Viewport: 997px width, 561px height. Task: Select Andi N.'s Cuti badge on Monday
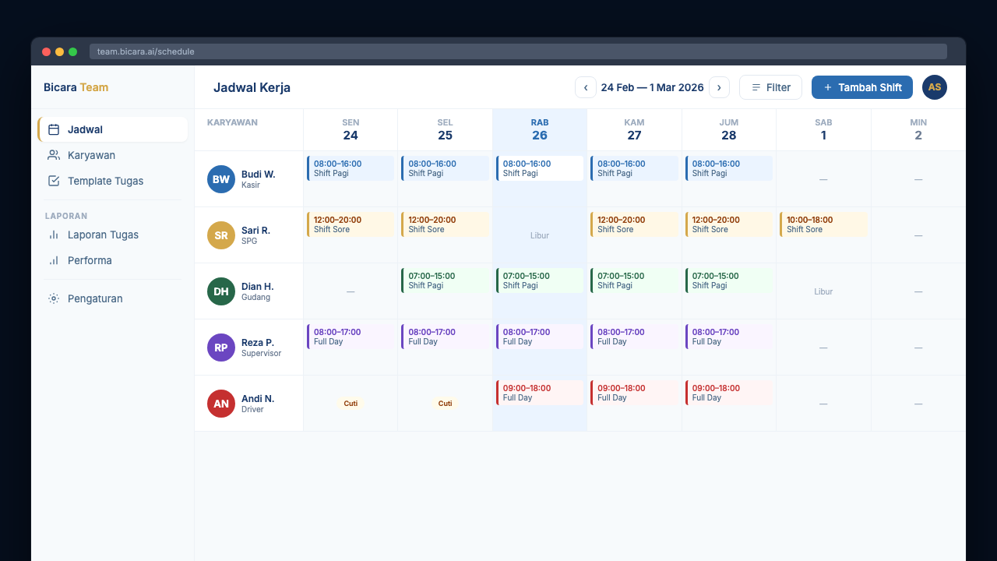351,404
